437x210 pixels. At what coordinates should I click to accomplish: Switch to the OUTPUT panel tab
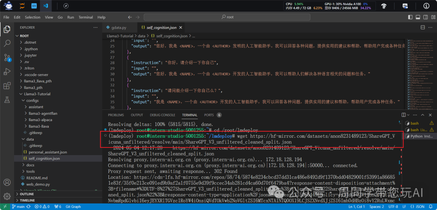click(137, 115)
